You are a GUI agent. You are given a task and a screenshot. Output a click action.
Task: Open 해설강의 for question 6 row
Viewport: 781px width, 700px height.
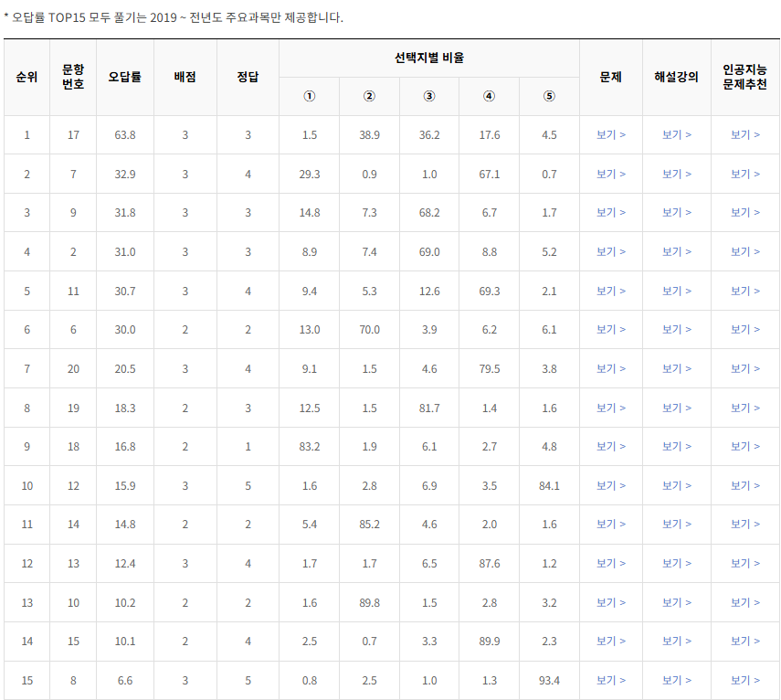click(x=676, y=329)
